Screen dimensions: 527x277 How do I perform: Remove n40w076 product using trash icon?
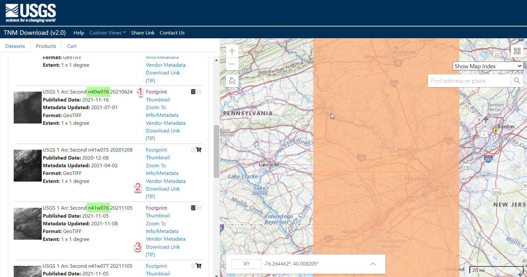[x=193, y=92]
